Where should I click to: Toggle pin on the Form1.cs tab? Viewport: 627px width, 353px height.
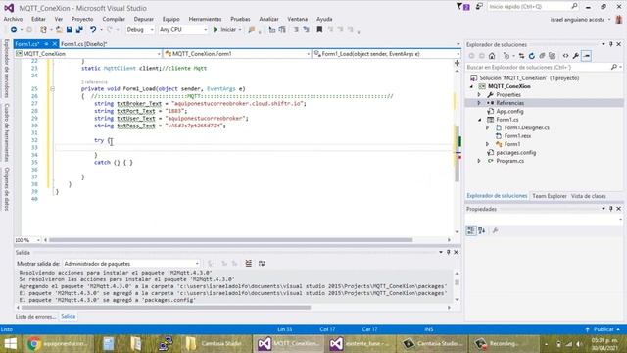click(46, 44)
